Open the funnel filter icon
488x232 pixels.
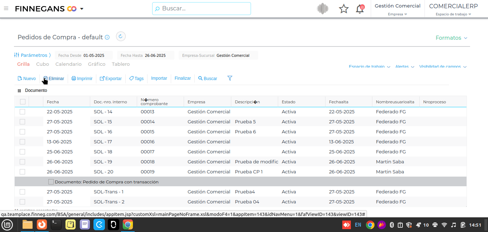[230, 78]
